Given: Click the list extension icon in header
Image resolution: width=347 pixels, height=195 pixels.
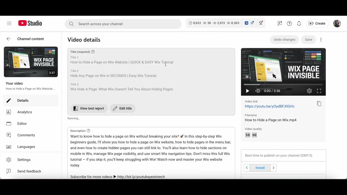Looking at the screenshot, I should coord(252,23).
